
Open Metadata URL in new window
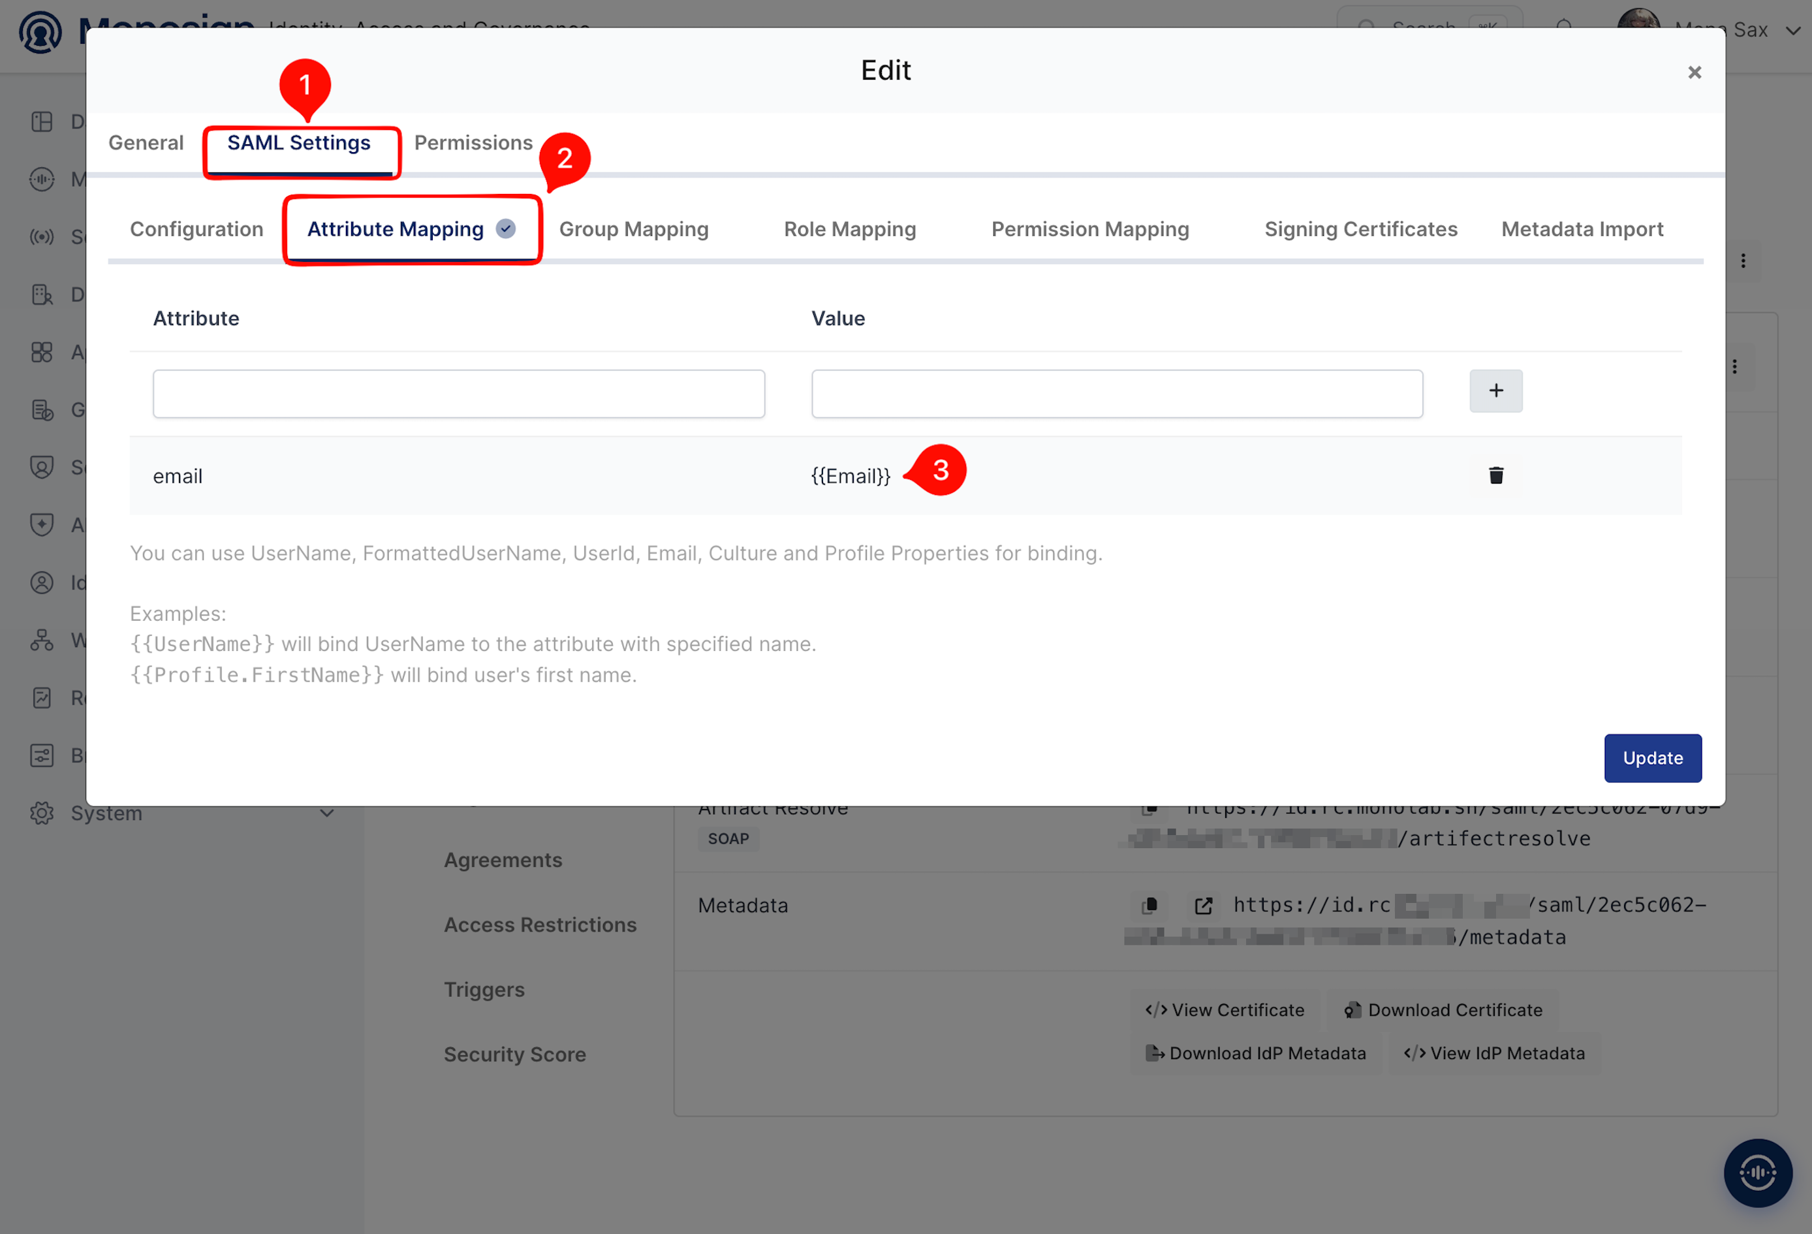pyautogui.click(x=1204, y=906)
